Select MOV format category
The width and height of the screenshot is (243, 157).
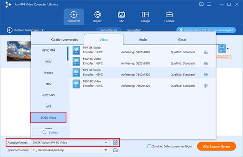pos(48,61)
